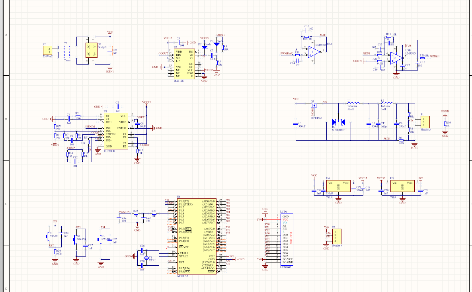The image size is (472, 292).
Task: Click the Header 4 connector P2
Action: point(337,236)
